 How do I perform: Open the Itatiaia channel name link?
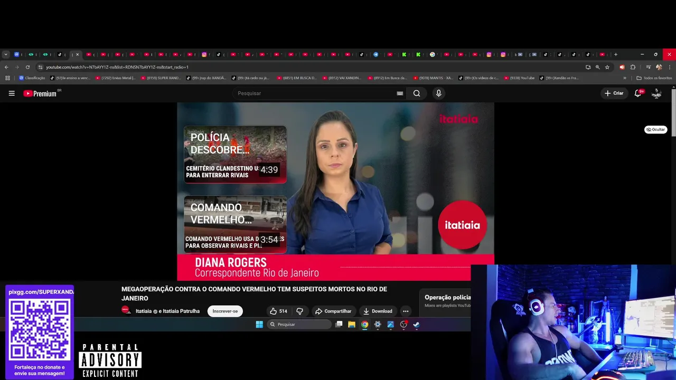pos(144,311)
